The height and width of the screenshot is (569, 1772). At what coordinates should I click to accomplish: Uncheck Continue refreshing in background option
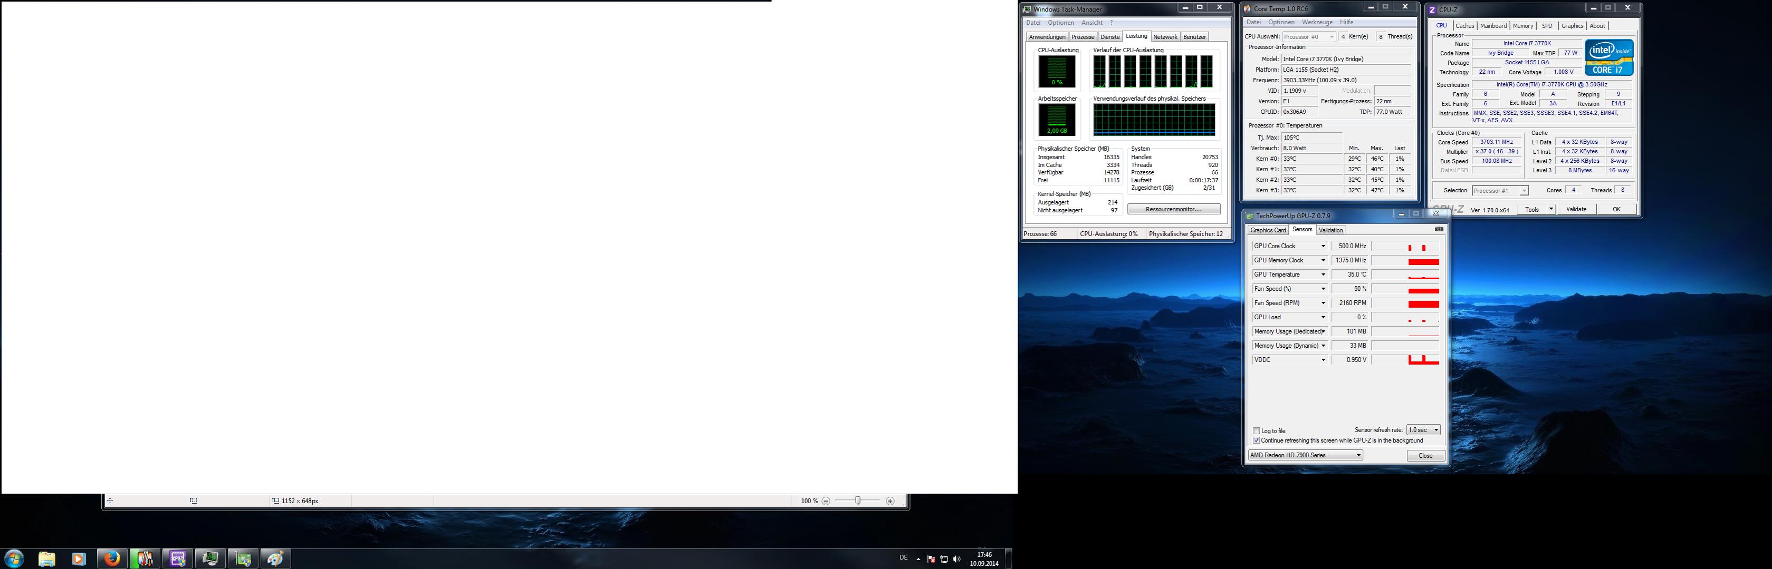coord(1257,440)
